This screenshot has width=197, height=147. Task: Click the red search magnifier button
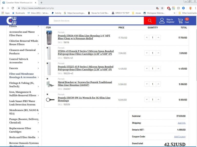pyautogui.click(x=150, y=21)
